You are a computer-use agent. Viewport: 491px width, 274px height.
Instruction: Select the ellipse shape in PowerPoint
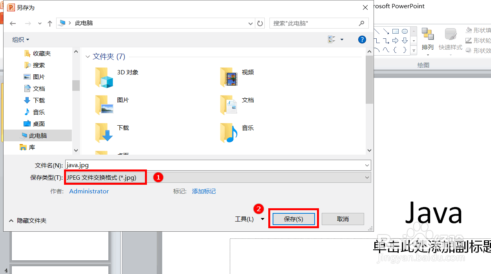coord(405,31)
